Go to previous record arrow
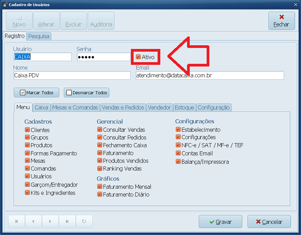Viewport: 301px width, 235px height. [x=33, y=221]
